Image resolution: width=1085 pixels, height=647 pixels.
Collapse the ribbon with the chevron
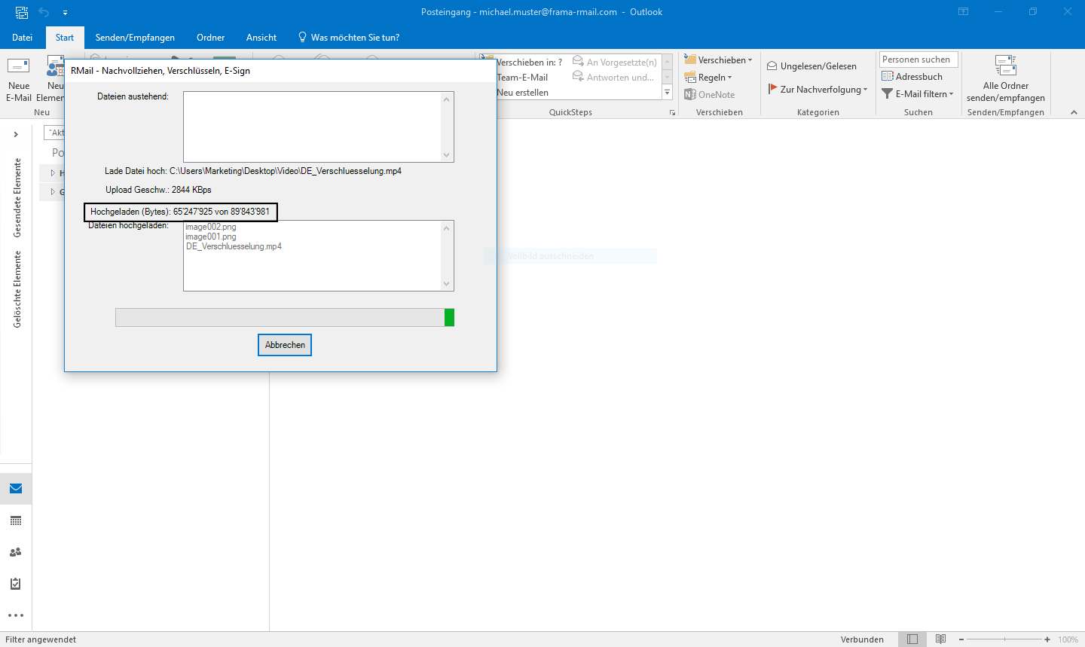click(x=1074, y=112)
